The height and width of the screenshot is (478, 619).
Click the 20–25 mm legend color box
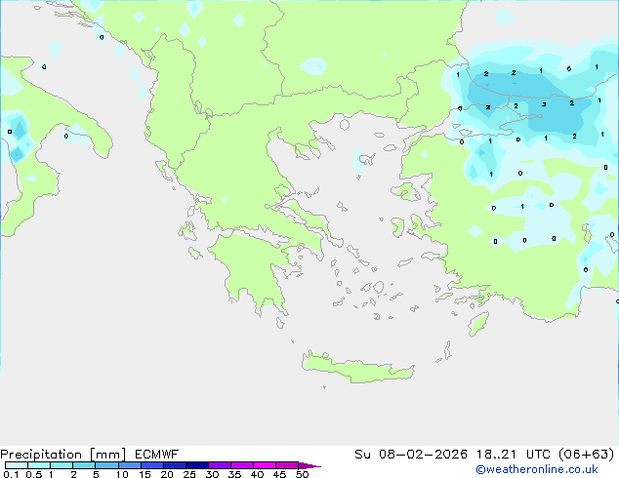coord(175,465)
